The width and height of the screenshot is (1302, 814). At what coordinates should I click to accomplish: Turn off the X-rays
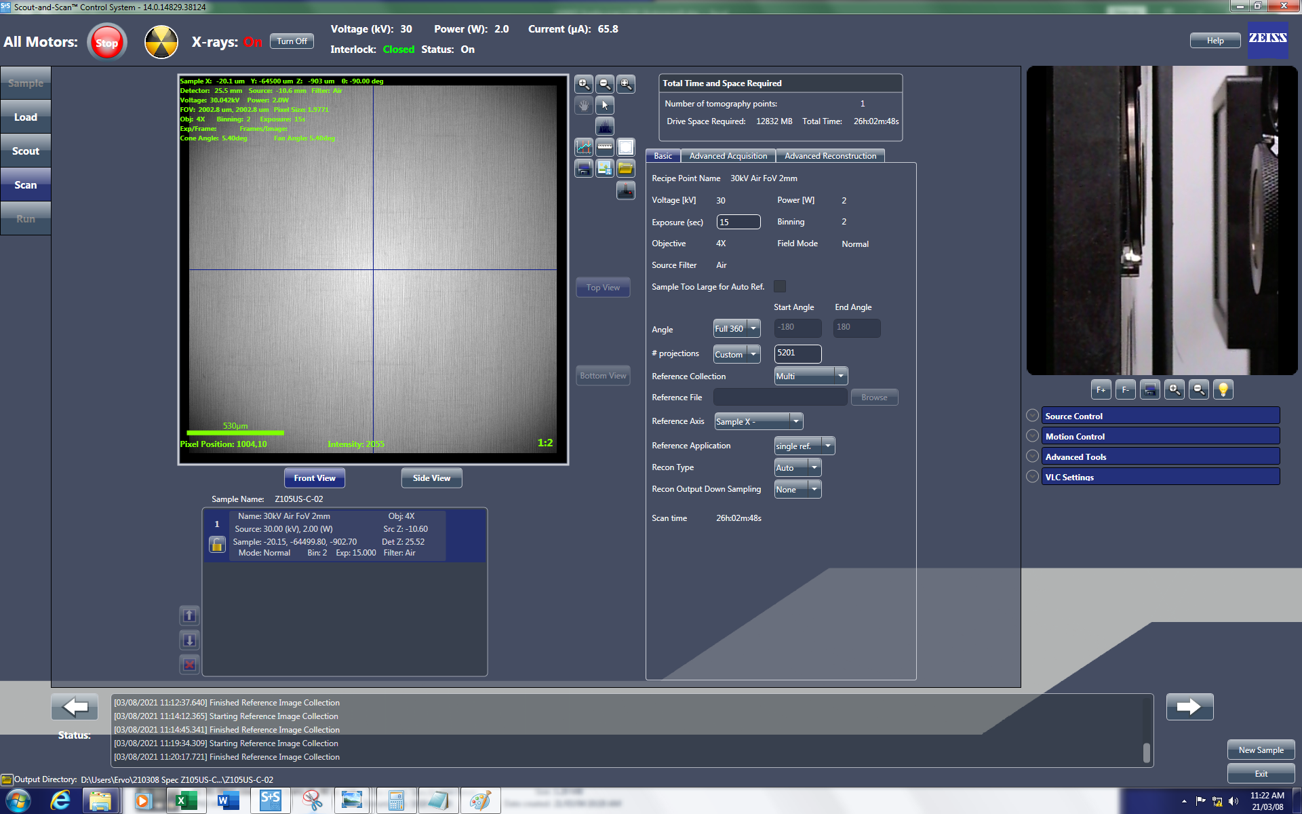point(292,41)
